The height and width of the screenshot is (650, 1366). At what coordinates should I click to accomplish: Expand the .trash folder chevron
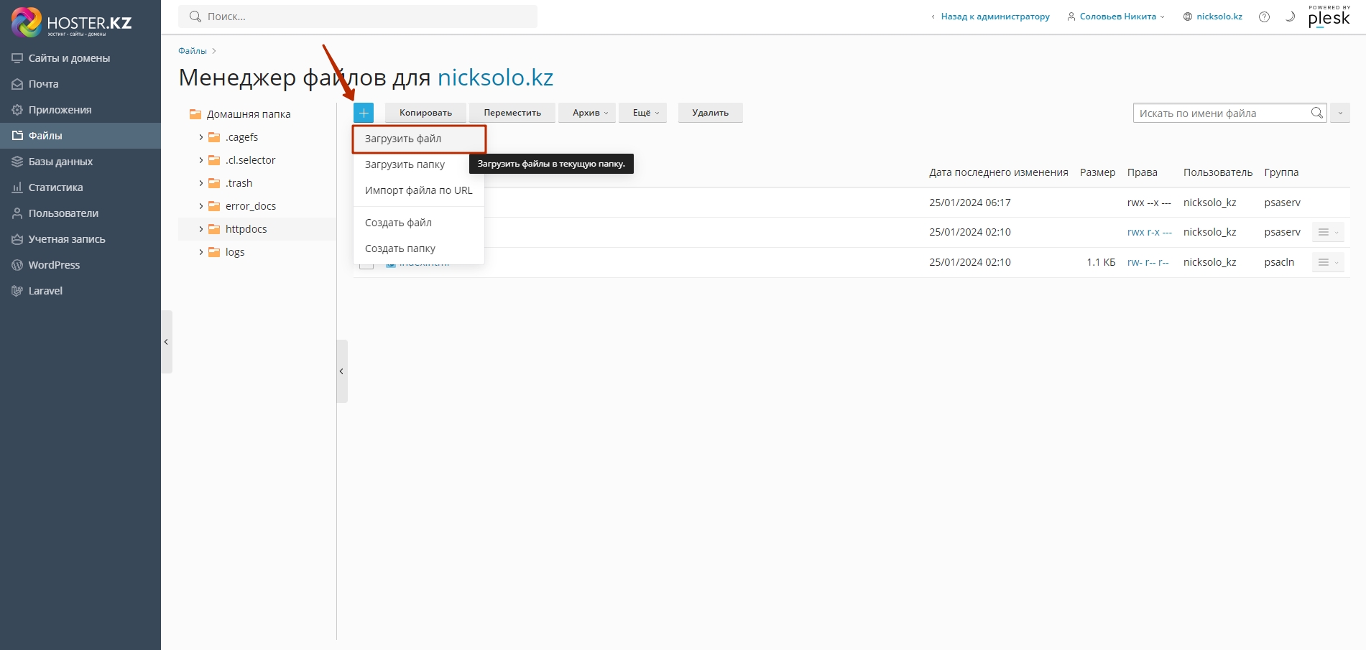tap(200, 183)
